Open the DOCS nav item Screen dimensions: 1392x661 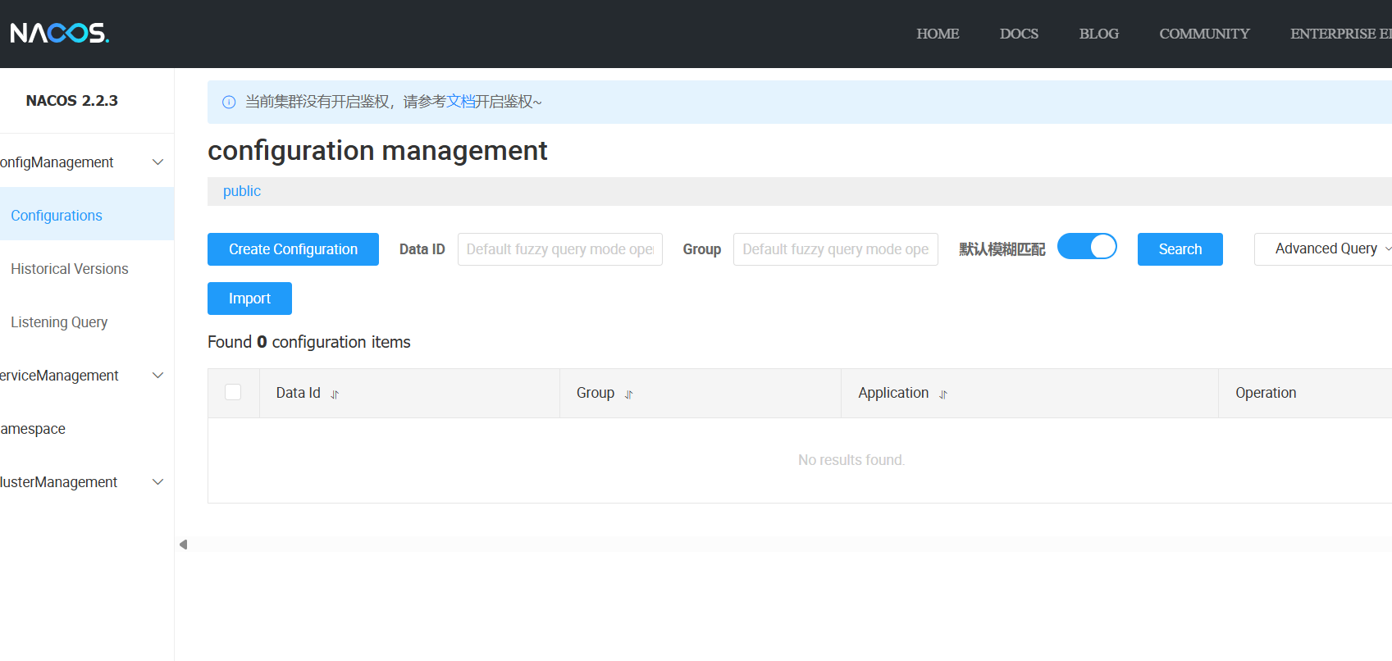tap(1019, 34)
